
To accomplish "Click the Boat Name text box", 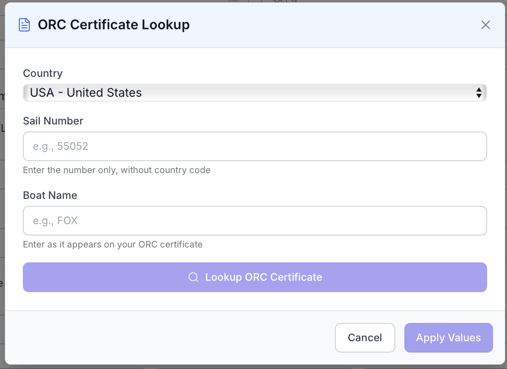I will coord(254,221).
